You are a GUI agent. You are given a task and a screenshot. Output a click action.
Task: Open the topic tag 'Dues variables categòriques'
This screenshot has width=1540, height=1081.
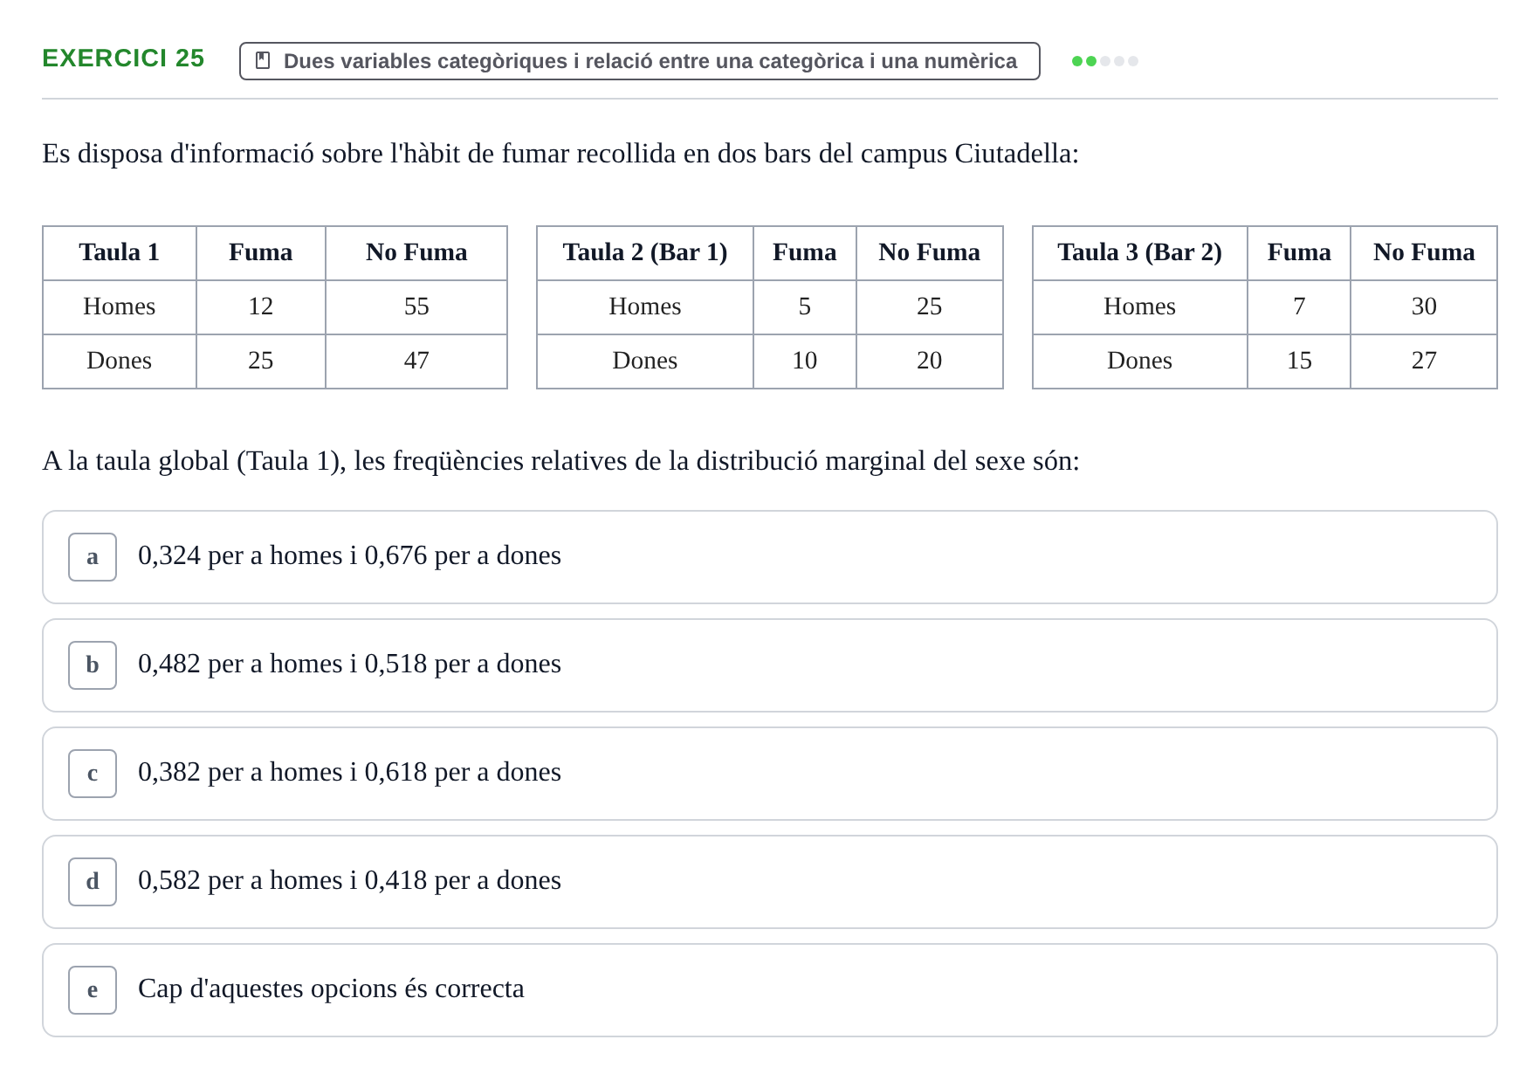coord(639,61)
